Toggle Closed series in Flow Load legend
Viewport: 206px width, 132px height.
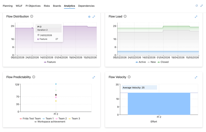pos(163,62)
